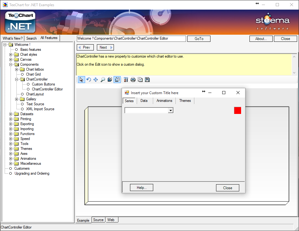Image resolution: width=299 pixels, height=231 pixels.
Task: Click Close button at dialog bottom
Action: (x=227, y=188)
